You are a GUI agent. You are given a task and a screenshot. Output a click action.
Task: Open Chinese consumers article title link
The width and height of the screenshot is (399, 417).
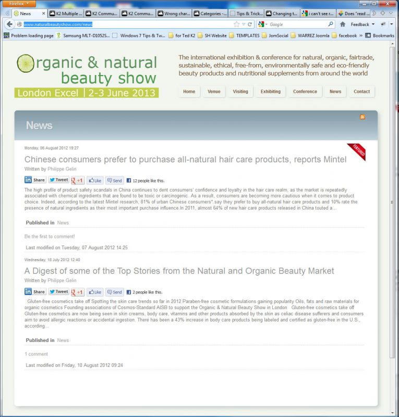click(x=185, y=160)
